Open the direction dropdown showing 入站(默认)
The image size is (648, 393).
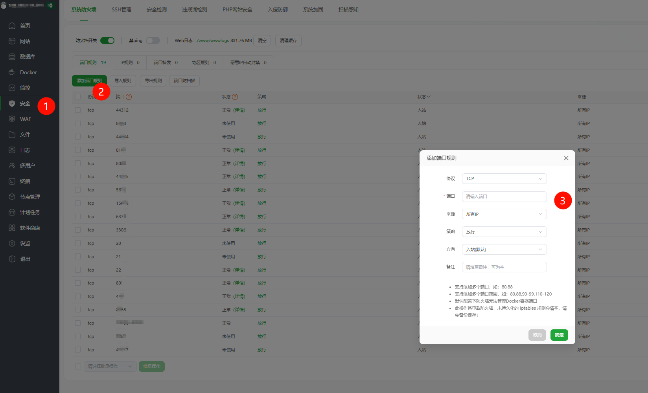(504, 250)
